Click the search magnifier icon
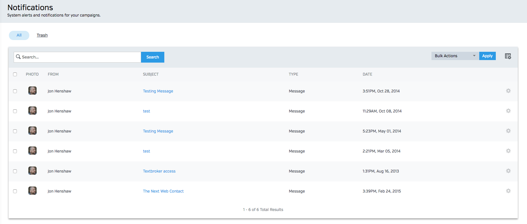527x224 pixels. point(18,57)
